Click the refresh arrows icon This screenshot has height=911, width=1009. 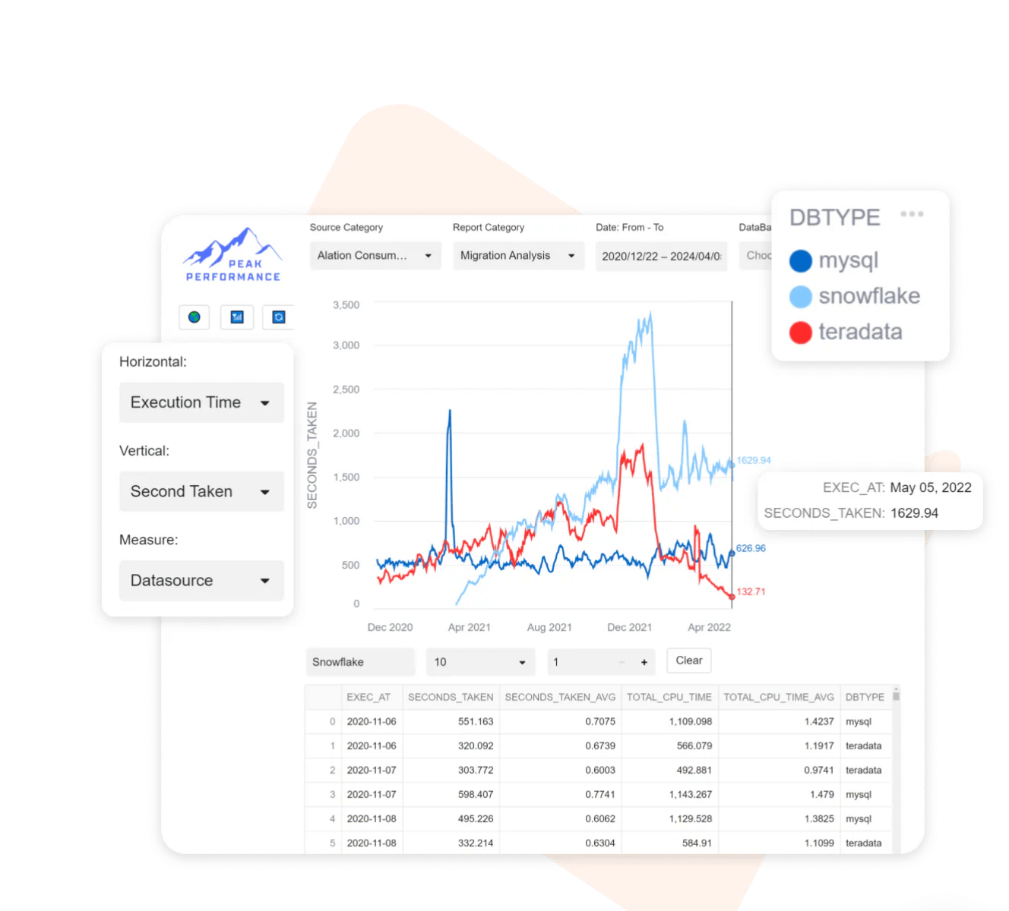click(x=279, y=317)
